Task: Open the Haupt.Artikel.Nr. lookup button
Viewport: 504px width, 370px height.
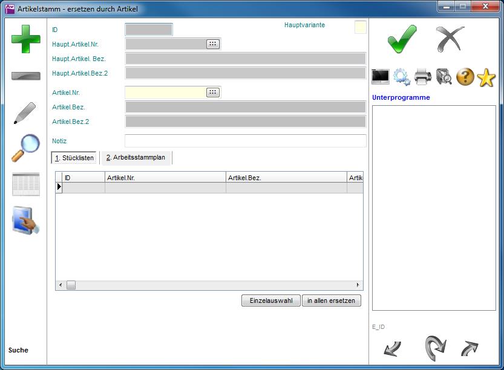Action: tap(213, 44)
